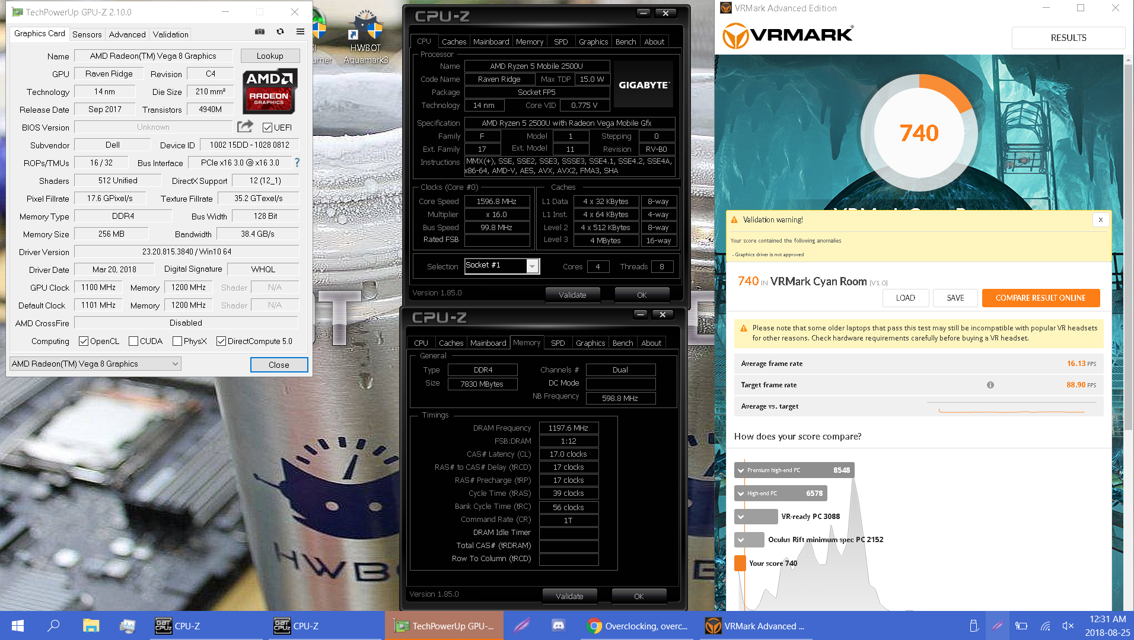This screenshot has width=1134, height=640.
Task: Open SPD tab in bottom CPU-Z window
Action: tap(558, 343)
